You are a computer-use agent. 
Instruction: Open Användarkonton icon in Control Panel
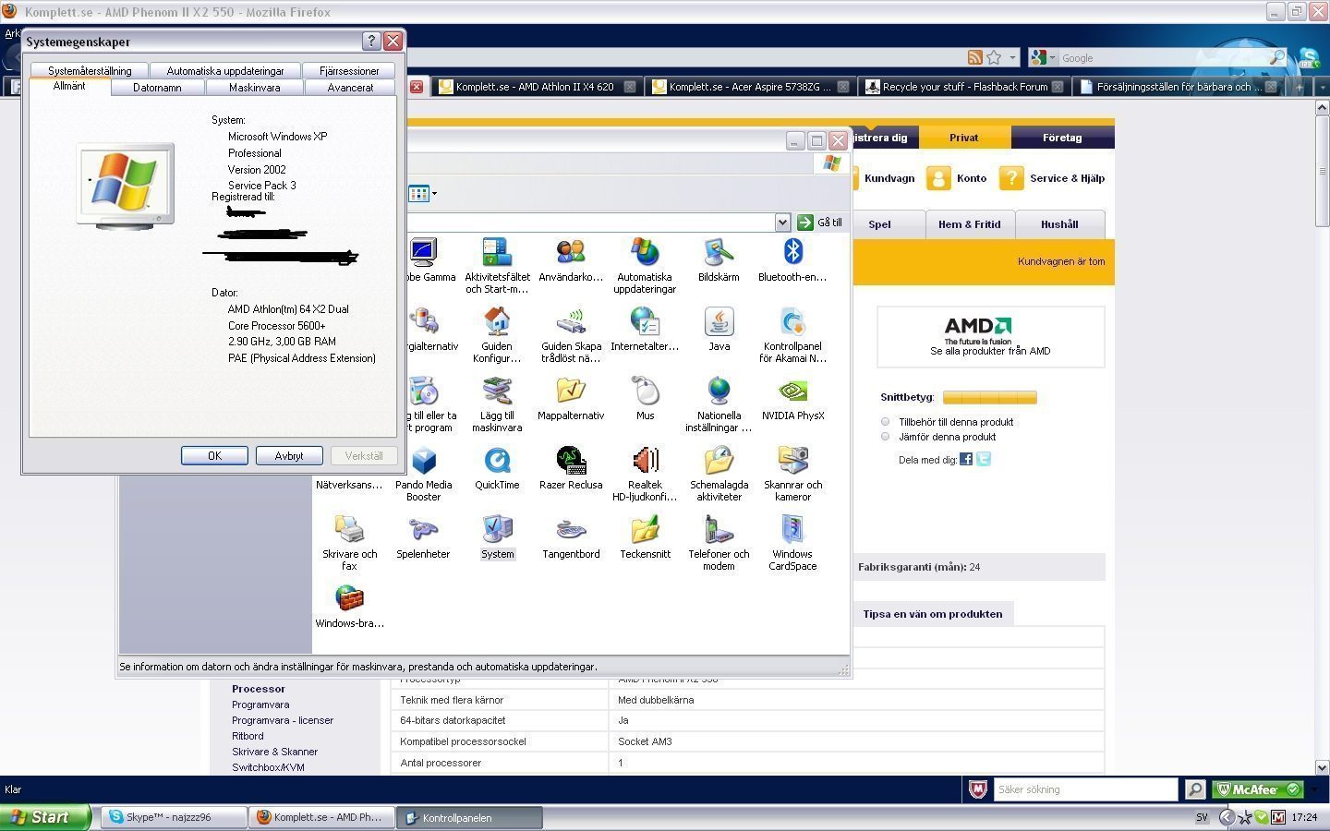[571, 259]
